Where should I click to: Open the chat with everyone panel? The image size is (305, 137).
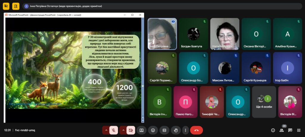[290, 130]
